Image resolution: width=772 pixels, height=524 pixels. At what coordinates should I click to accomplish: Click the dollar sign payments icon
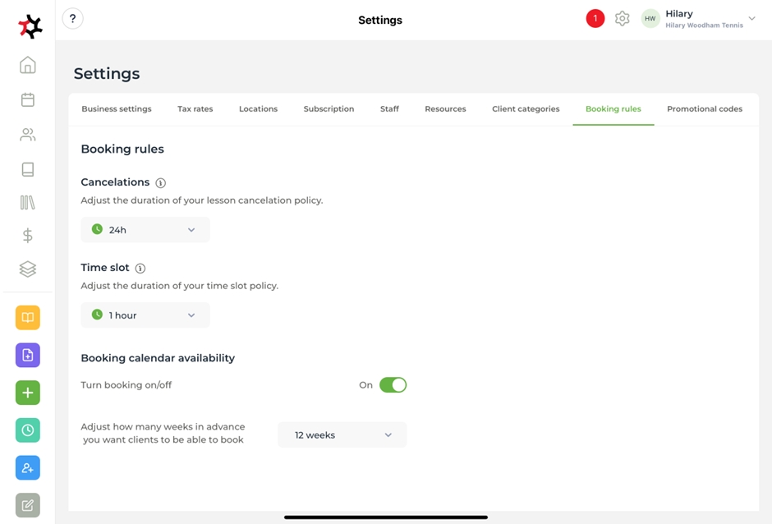tap(28, 236)
